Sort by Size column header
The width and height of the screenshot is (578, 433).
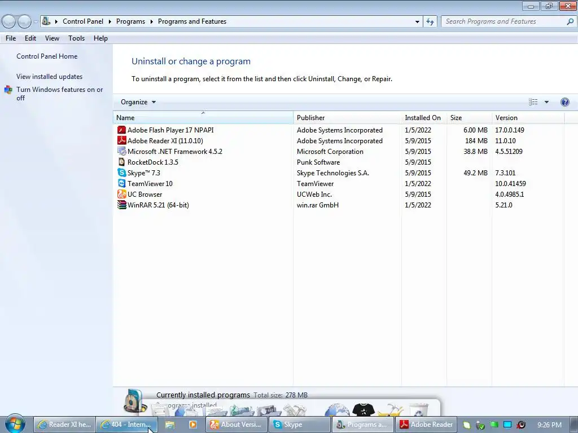(x=469, y=117)
